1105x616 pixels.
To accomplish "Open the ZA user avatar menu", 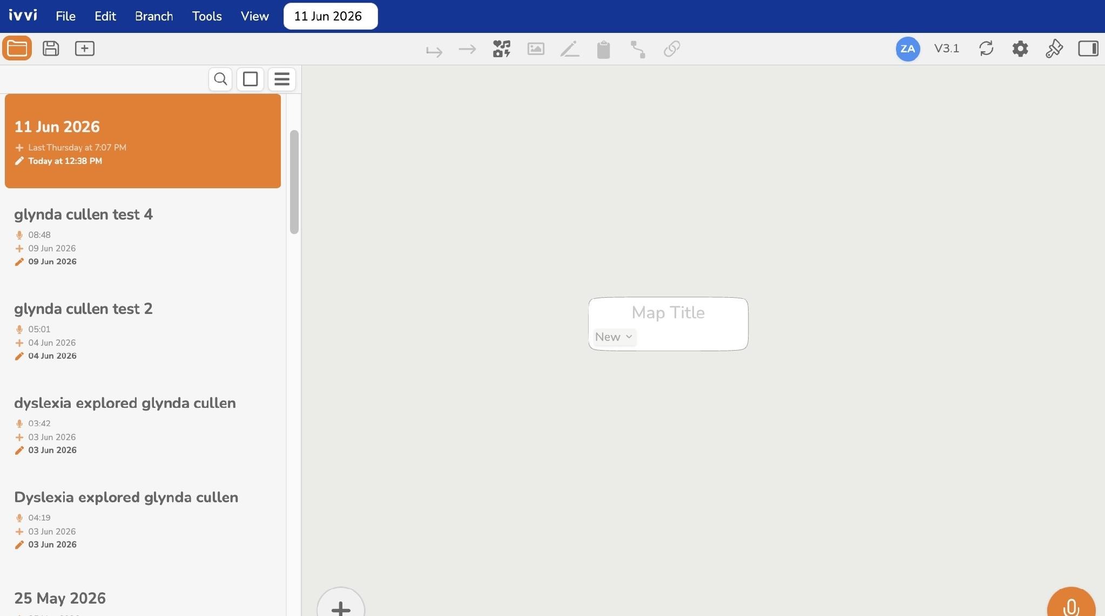I will (x=908, y=49).
